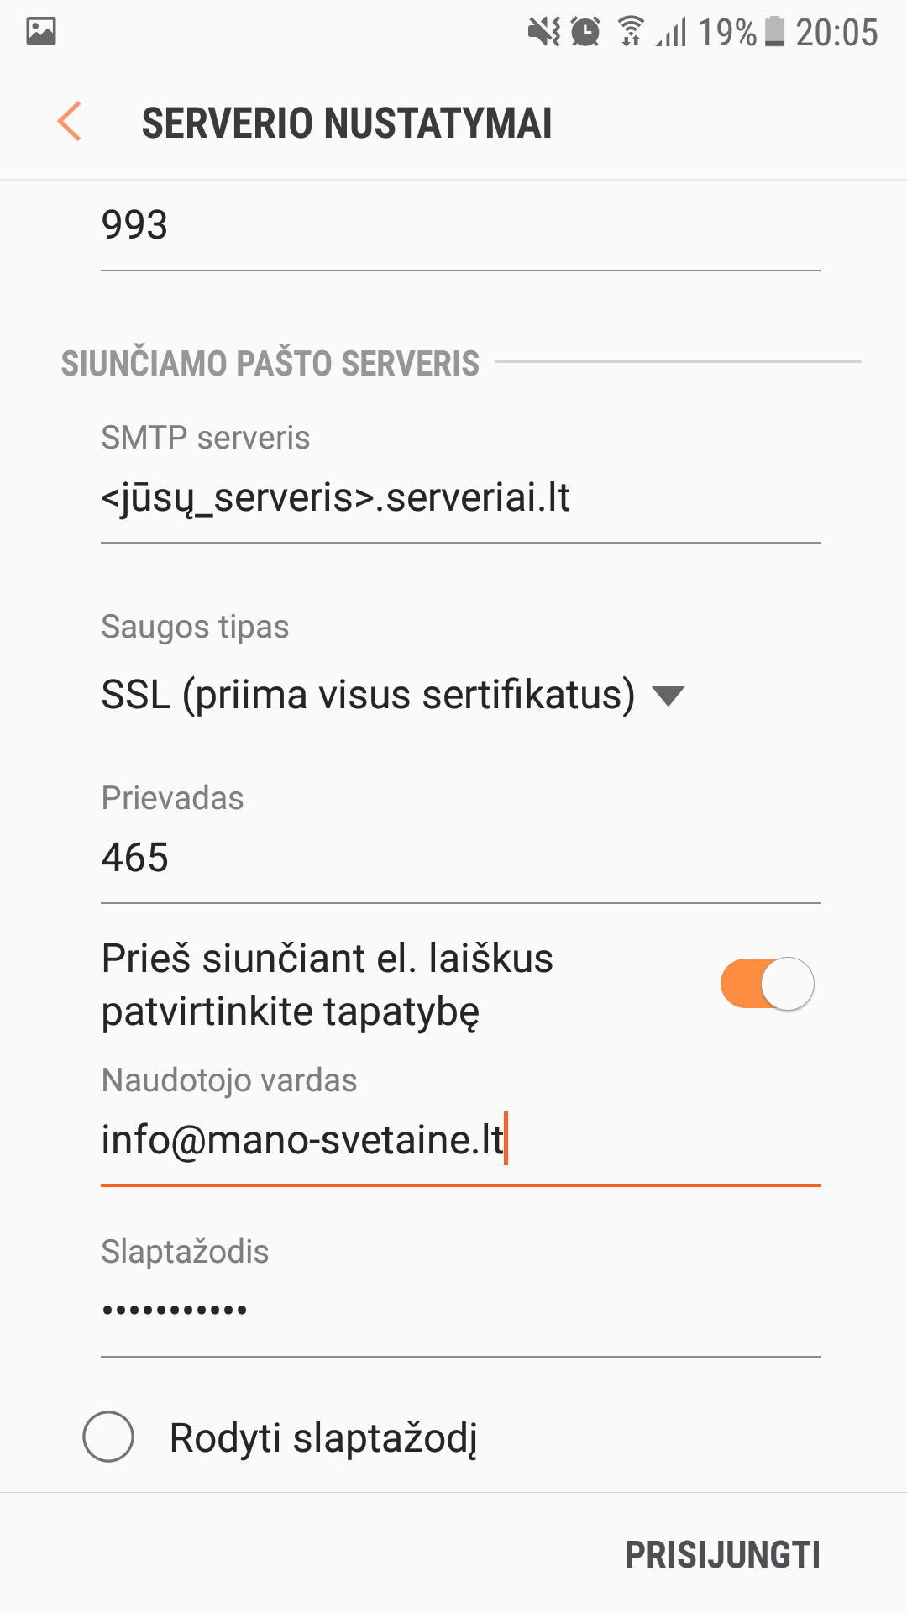Disable the authentication toggle before sending
This screenshot has height=1613, width=907.
(x=767, y=984)
